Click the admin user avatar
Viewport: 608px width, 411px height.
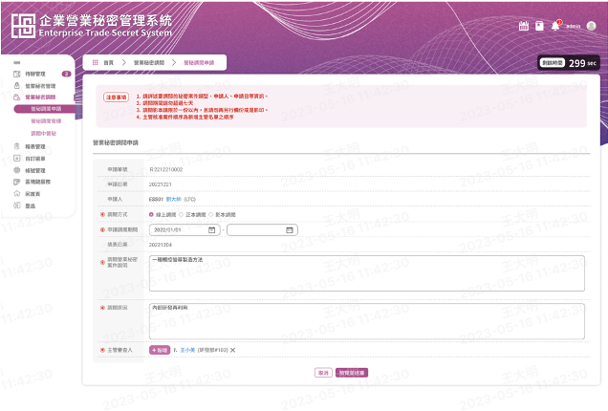pyautogui.click(x=592, y=26)
